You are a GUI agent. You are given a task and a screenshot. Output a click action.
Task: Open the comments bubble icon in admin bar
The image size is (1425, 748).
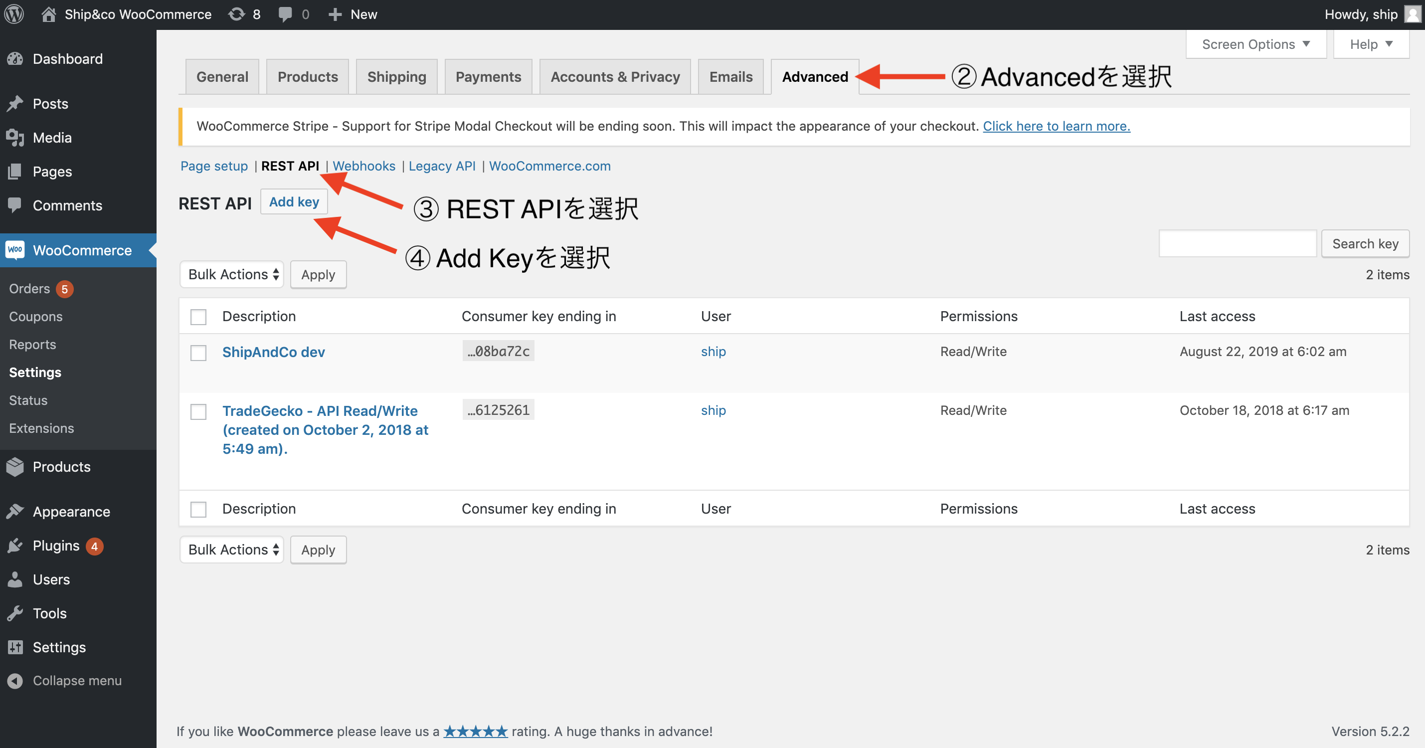285,14
